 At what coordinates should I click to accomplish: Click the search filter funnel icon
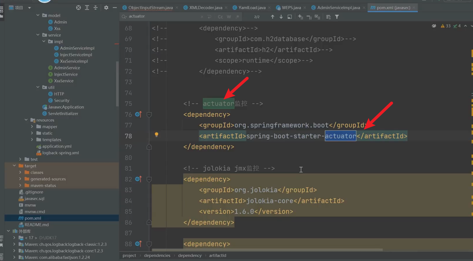(337, 17)
